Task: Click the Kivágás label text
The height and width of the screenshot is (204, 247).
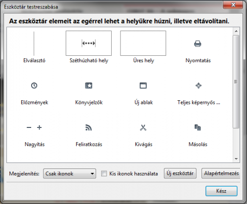Action: (x=143, y=144)
